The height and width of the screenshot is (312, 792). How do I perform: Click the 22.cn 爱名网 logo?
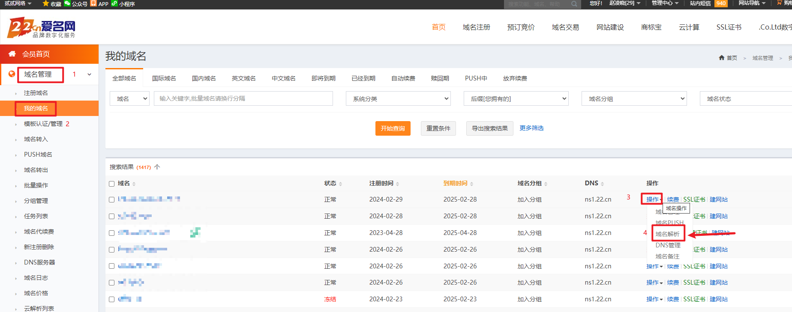point(41,28)
